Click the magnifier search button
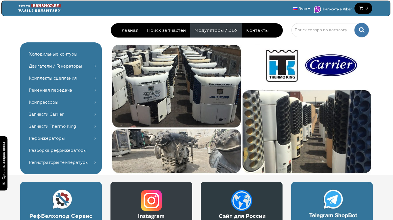This screenshot has width=393, height=220. pos(362,30)
